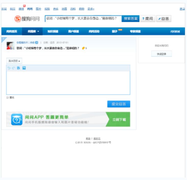Screen dimensions: 187x180
Task: Click the redo icon in answer editor
Action: 13,68
